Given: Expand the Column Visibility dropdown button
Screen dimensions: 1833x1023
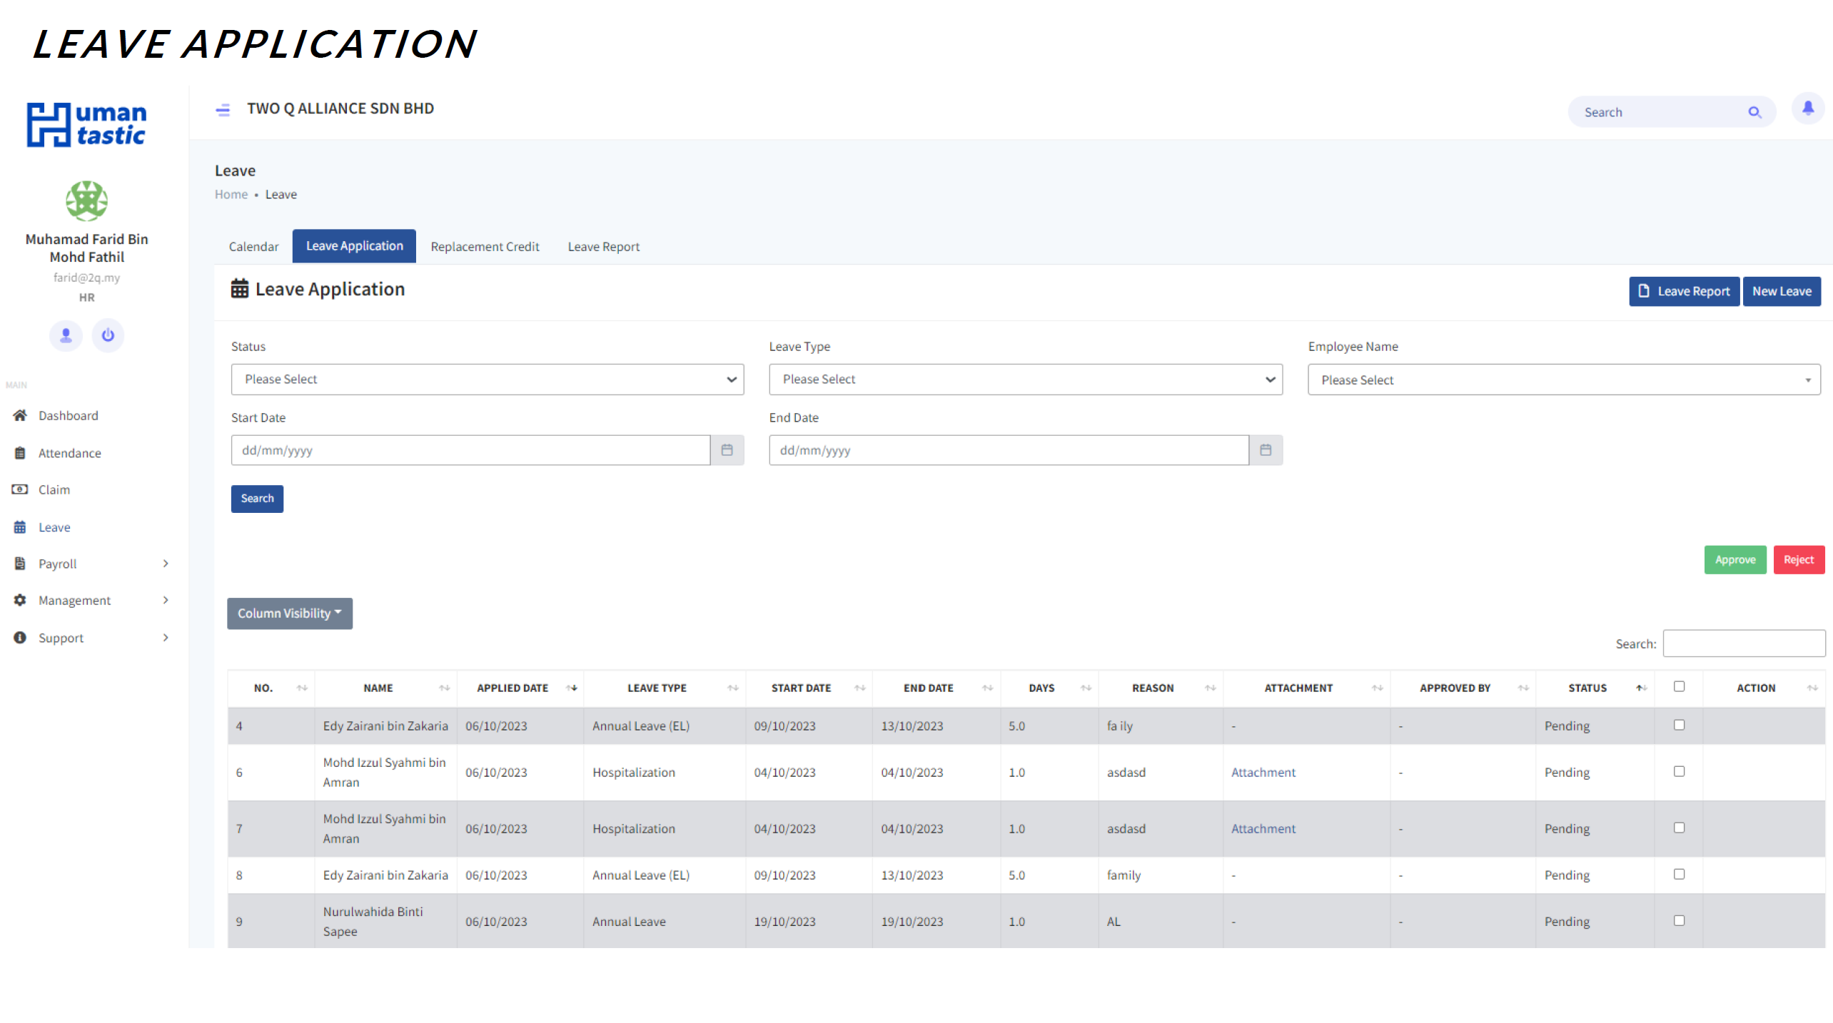Looking at the screenshot, I should click(x=290, y=613).
